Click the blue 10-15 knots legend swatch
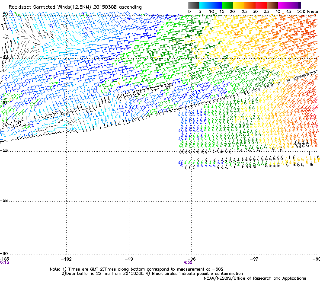This screenshot has width=320, height=281. coord(216,5)
